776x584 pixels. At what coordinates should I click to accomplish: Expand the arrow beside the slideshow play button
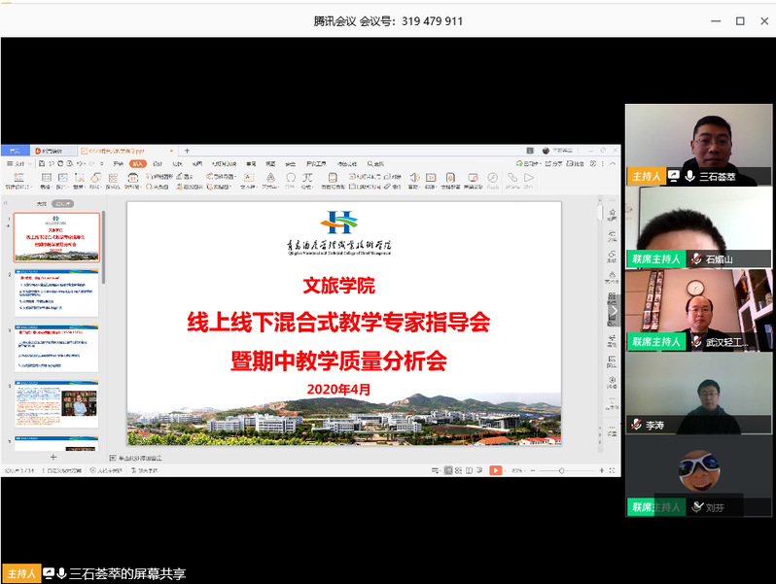pos(507,470)
